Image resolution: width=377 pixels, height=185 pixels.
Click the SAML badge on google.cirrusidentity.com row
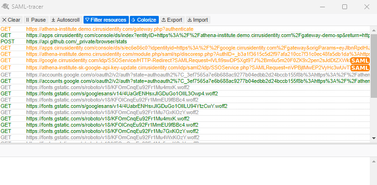point(360,61)
